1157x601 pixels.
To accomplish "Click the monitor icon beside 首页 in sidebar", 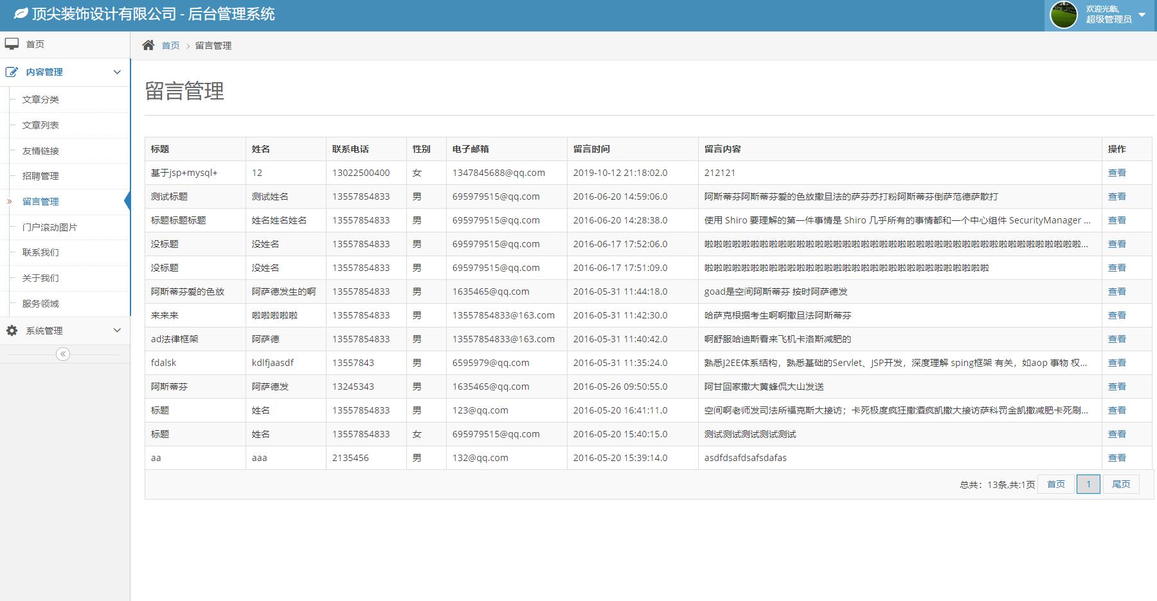I will click(x=12, y=44).
